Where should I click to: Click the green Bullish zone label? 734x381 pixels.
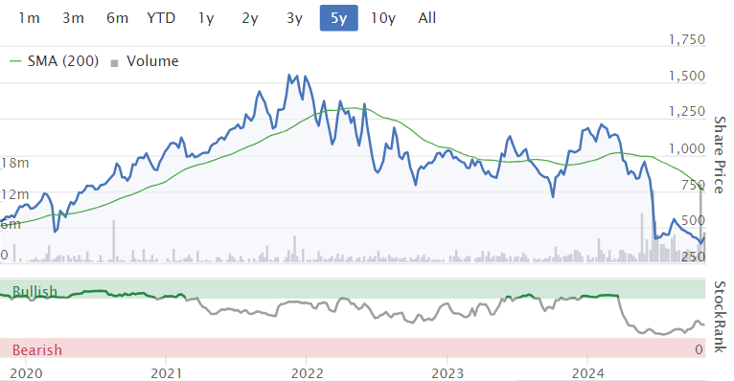pos(34,291)
